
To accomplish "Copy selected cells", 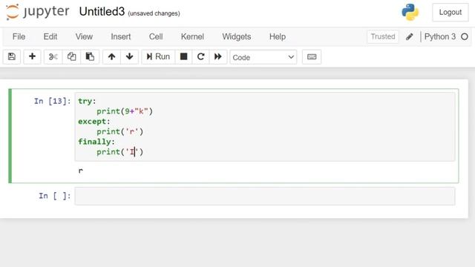I will tap(71, 56).
